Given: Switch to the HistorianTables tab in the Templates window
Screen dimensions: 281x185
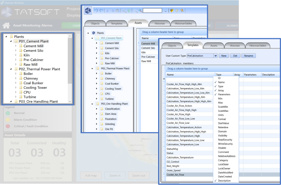Looking at the screenshot, I should pos(258,46).
